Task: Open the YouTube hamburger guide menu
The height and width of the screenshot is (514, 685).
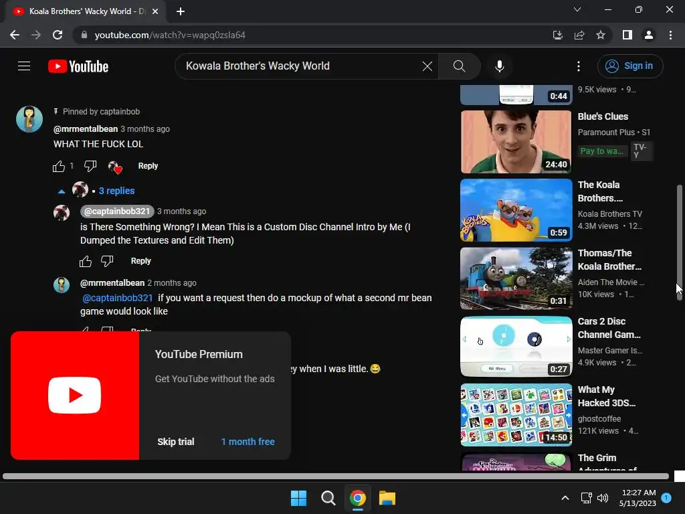Action: pos(24,66)
